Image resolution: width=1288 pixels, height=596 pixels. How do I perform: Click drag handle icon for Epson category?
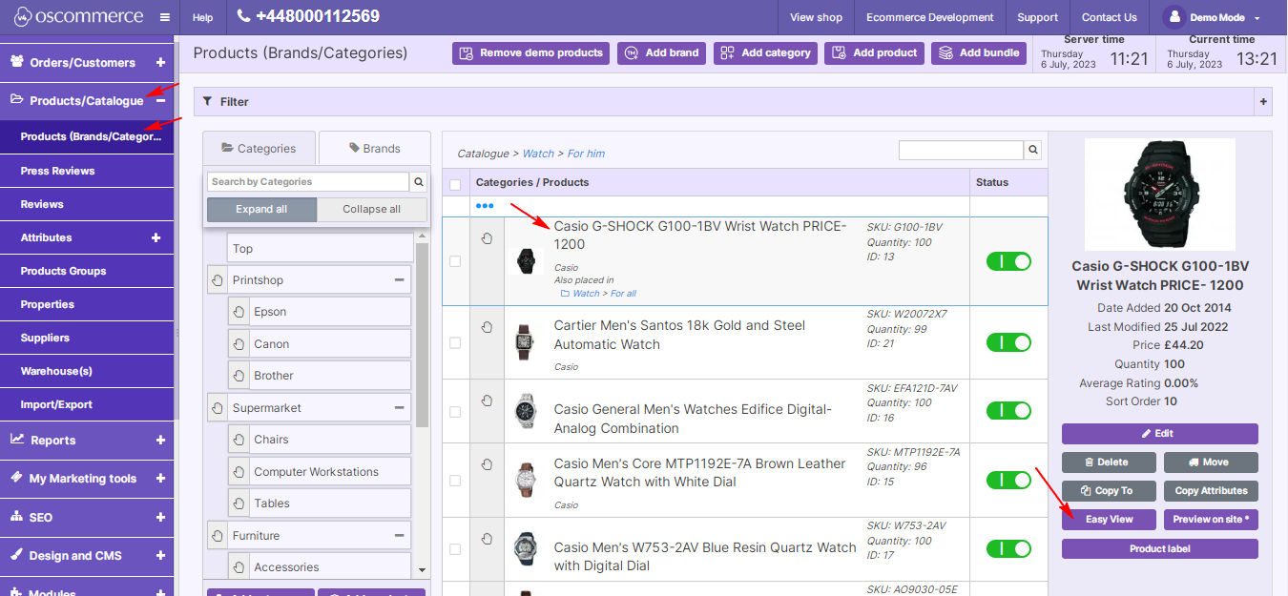tap(238, 312)
